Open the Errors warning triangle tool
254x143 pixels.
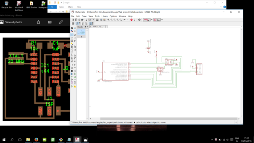pos(75,86)
